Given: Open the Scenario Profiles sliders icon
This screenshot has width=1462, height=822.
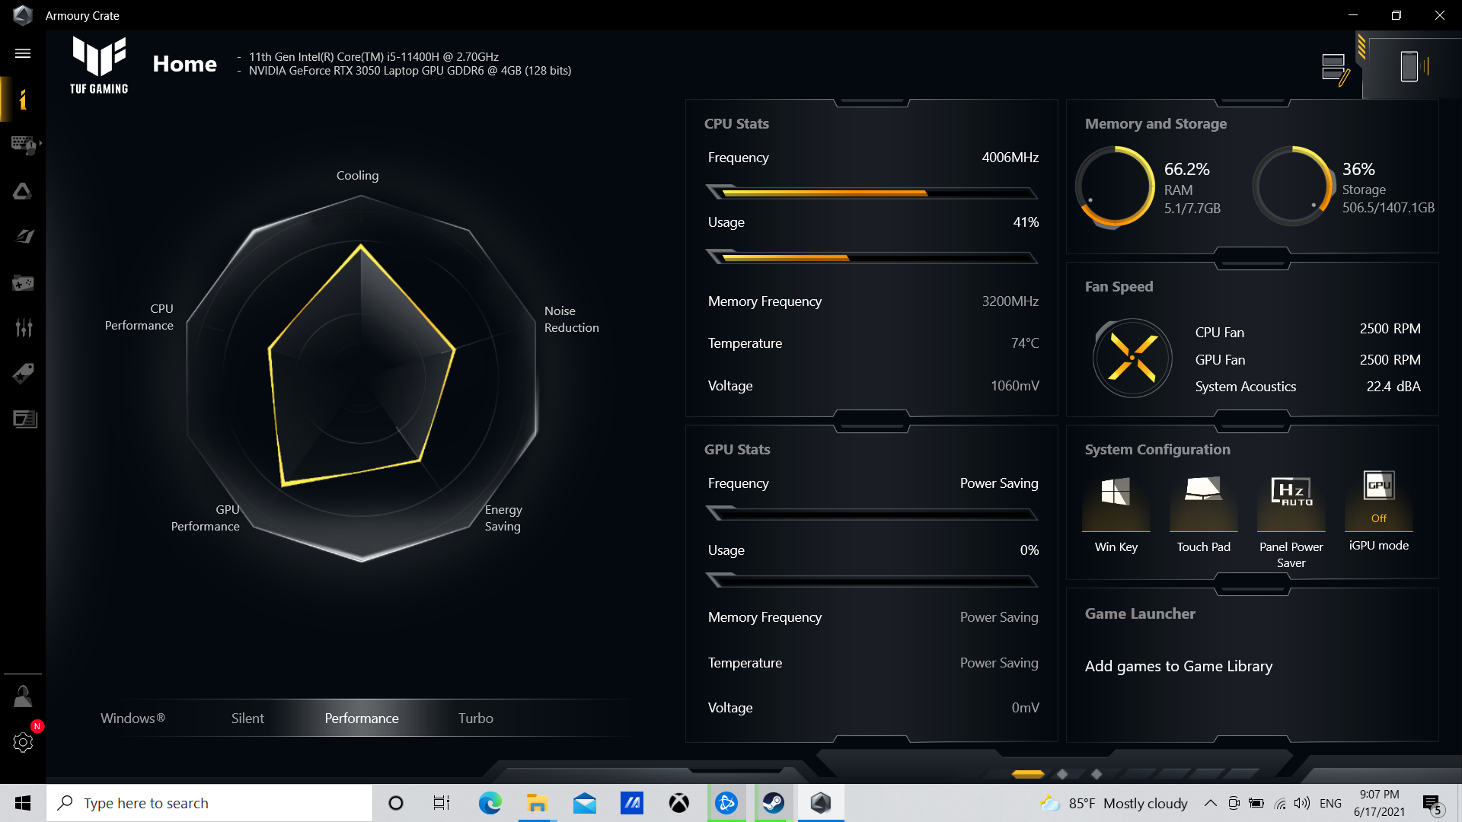Looking at the screenshot, I should coord(24,328).
